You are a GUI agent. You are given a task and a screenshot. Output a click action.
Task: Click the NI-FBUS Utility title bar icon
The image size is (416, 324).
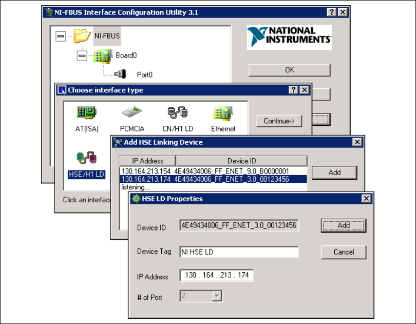coord(49,12)
